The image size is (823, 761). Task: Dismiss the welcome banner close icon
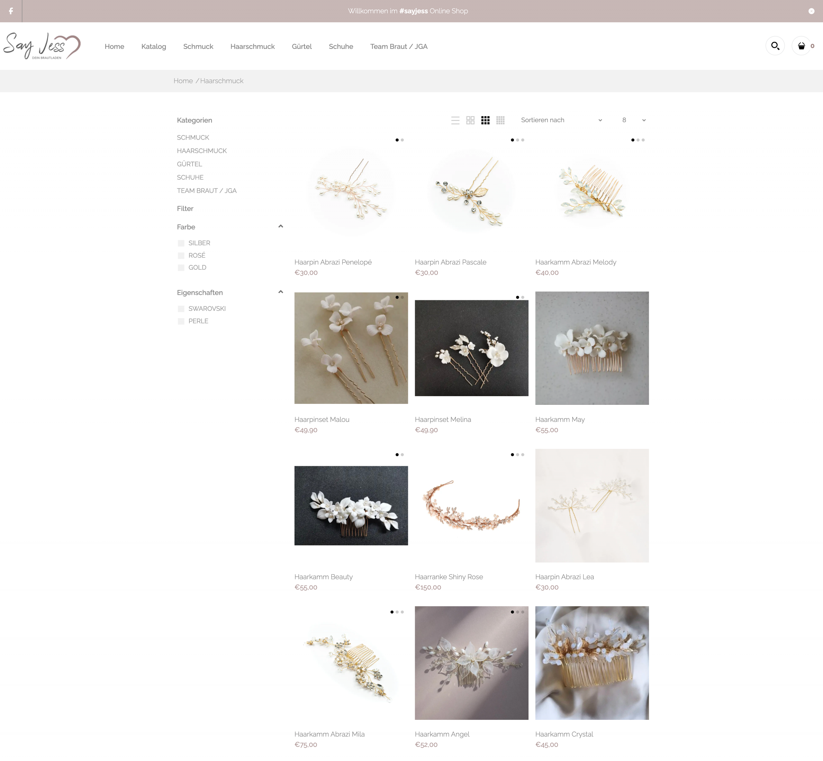[x=811, y=11]
